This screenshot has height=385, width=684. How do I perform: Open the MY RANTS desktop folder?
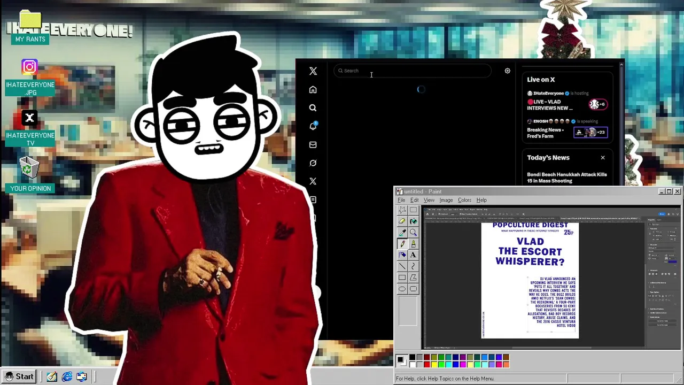30,27
